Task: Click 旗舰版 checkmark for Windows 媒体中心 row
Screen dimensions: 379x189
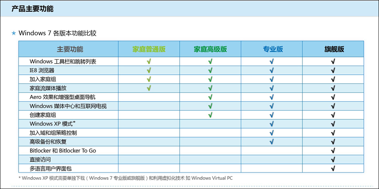Action: pos(333,106)
